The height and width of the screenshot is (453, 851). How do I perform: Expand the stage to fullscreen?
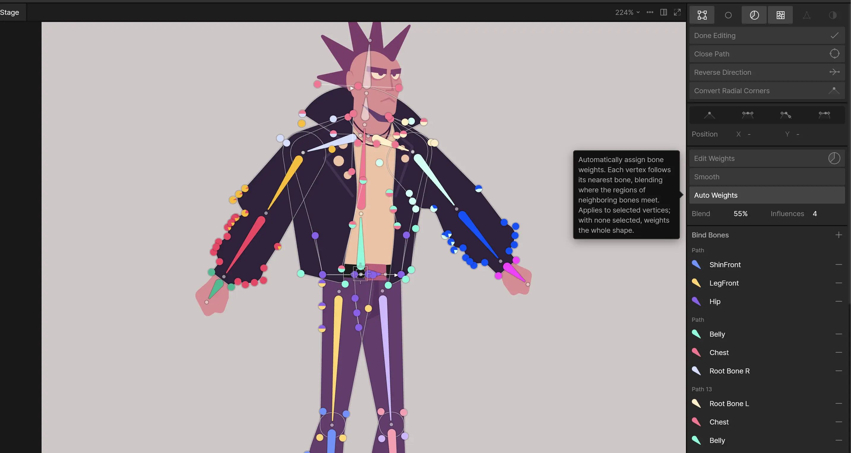[x=677, y=12]
